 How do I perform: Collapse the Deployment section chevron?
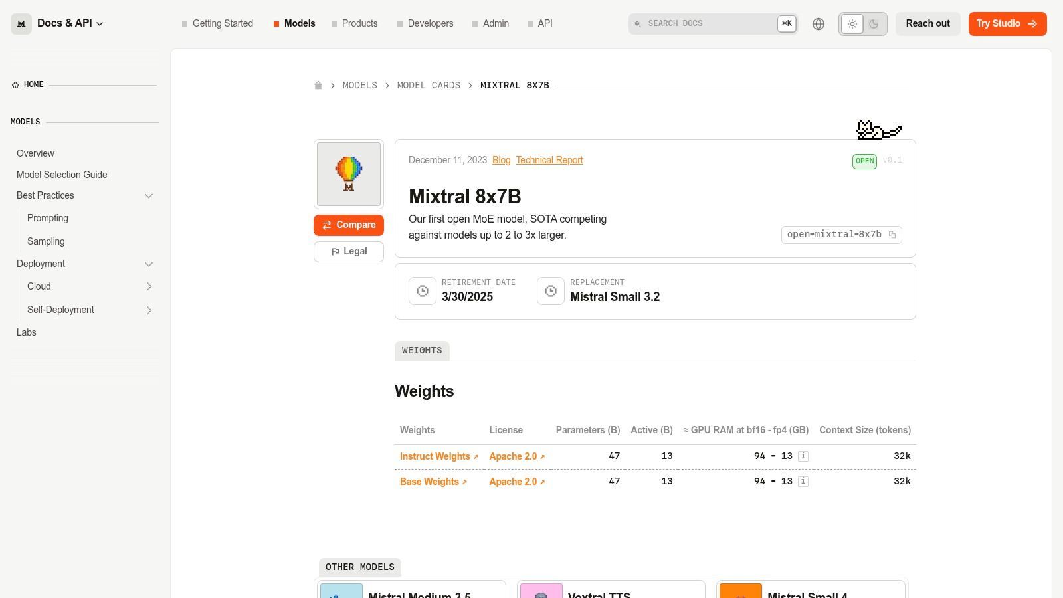click(x=149, y=264)
